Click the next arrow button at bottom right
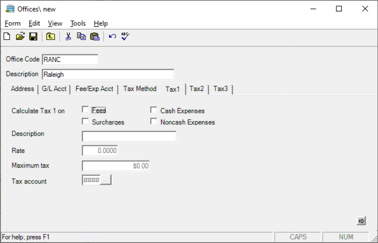378x243 pixels. coord(361,221)
